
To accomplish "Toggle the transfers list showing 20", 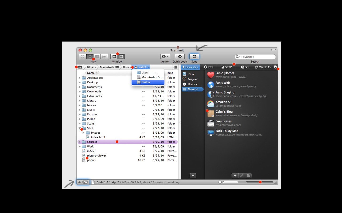I will pyautogui.click(x=83, y=182).
